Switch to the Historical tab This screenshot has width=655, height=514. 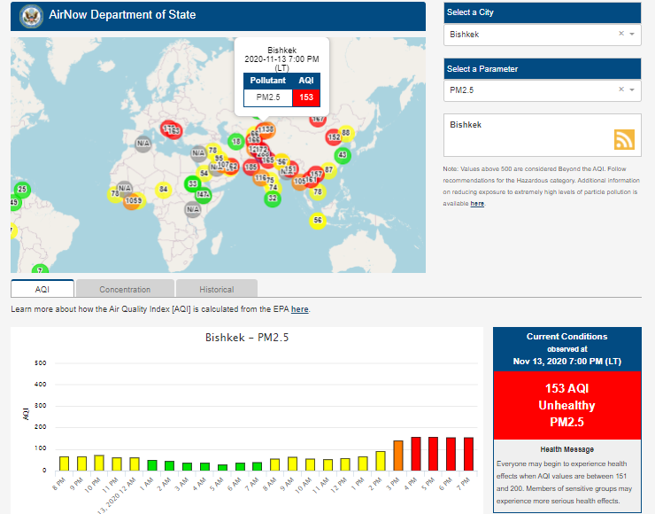(x=216, y=289)
